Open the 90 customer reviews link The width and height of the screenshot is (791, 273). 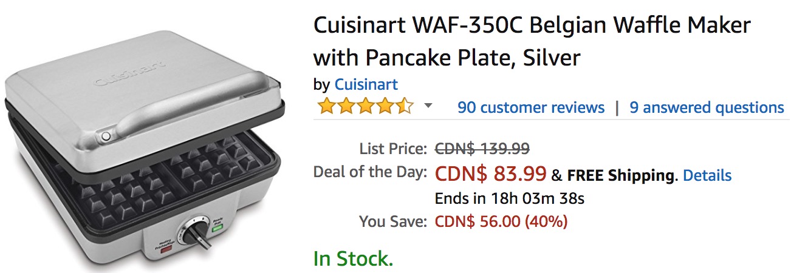(531, 107)
